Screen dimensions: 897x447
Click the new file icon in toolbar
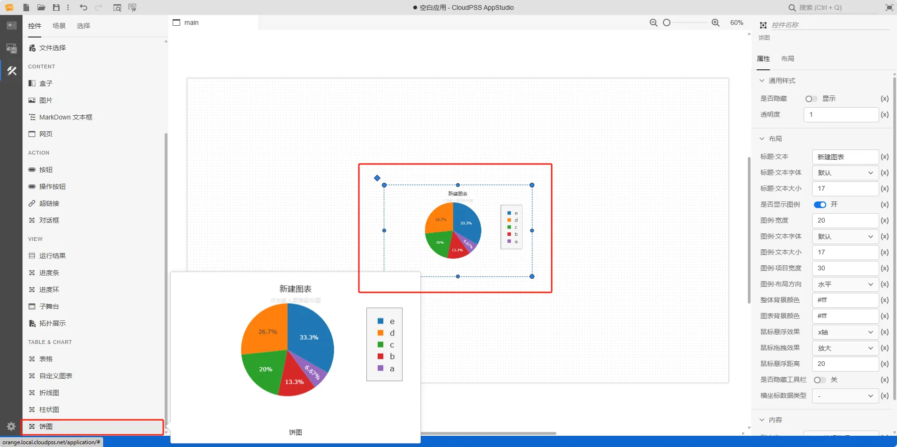[x=26, y=7]
